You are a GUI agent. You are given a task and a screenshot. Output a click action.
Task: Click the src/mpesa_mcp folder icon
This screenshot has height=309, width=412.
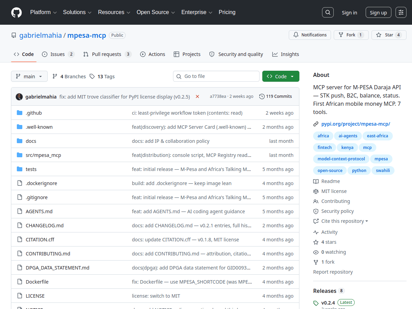click(x=20, y=155)
